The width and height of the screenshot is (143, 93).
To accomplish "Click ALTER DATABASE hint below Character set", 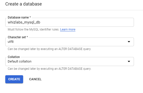I will 50,49.
